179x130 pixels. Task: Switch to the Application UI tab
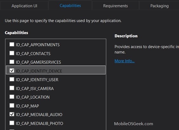tap(24, 6)
